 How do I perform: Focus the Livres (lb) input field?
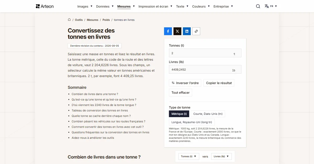[x=205, y=70]
